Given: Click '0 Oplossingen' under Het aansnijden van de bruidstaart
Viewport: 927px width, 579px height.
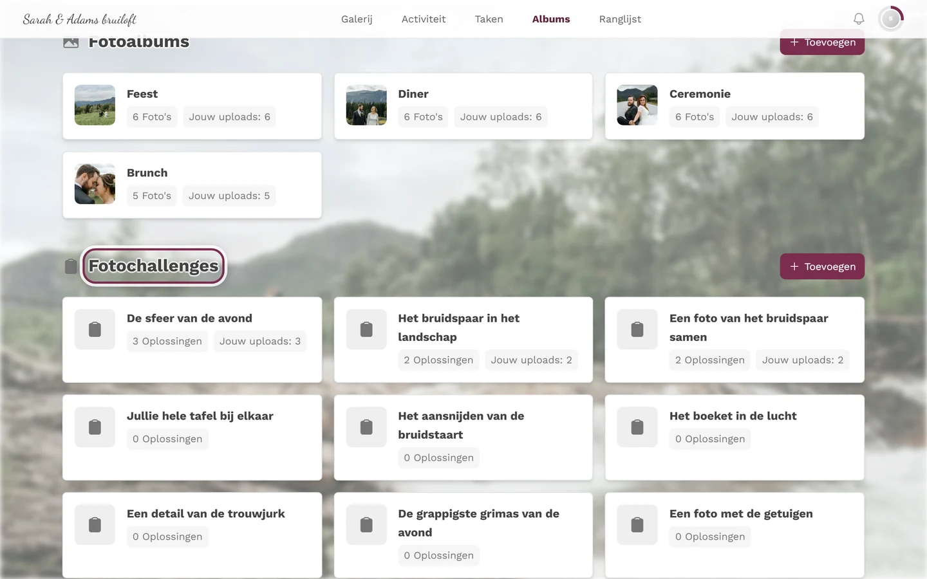Looking at the screenshot, I should [x=439, y=457].
